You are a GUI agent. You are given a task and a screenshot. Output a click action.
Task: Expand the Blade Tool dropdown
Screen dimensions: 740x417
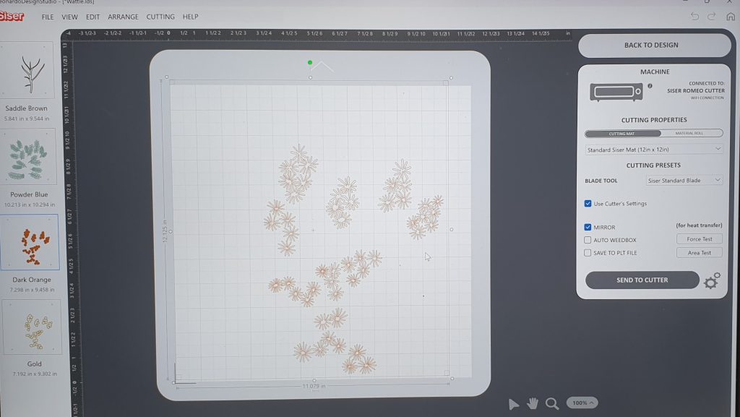tap(684, 181)
